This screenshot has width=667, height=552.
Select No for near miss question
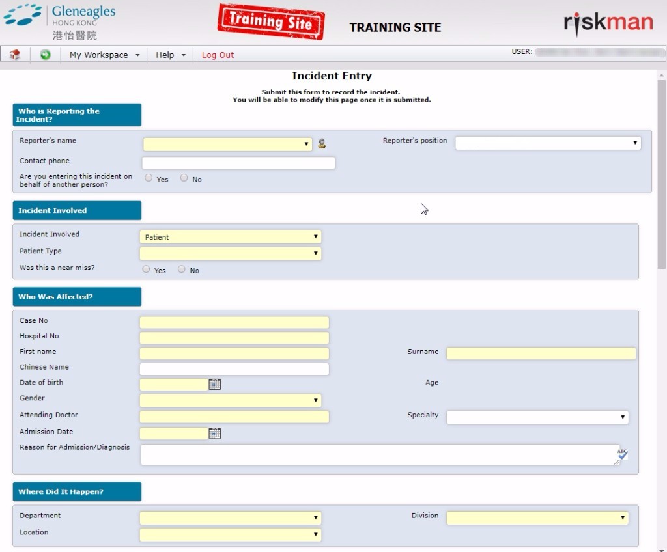coord(182,269)
